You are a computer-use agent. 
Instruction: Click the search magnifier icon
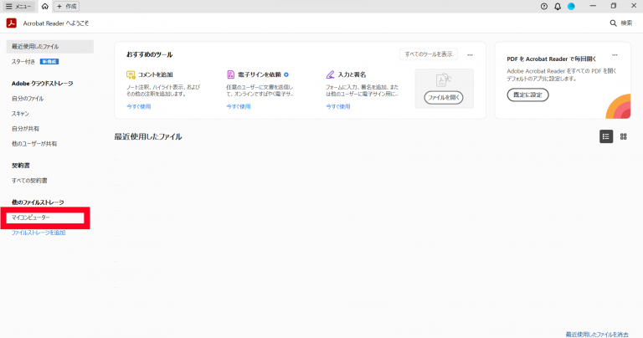[613, 23]
